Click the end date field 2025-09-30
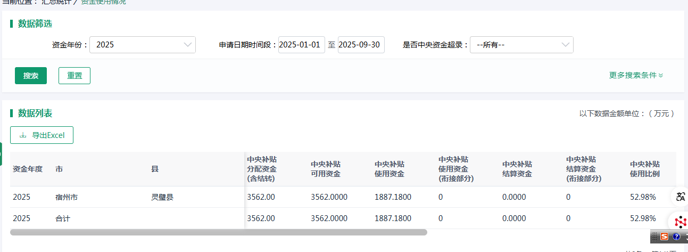Image resolution: width=688 pixels, height=252 pixels. (x=361, y=45)
